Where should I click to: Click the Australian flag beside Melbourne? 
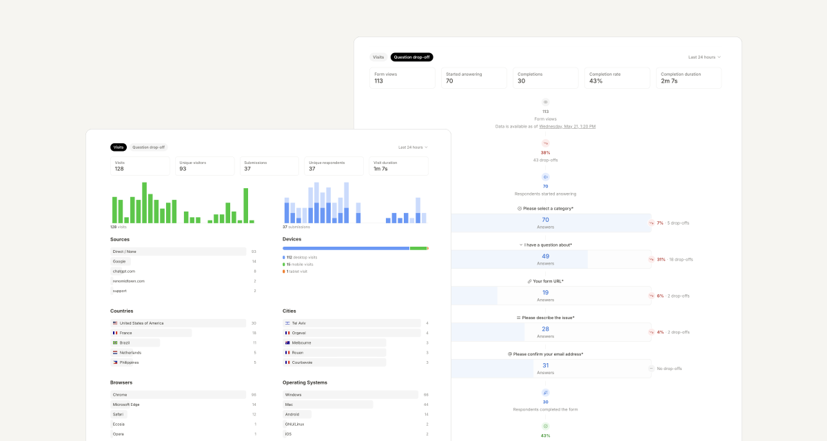point(287,342)
